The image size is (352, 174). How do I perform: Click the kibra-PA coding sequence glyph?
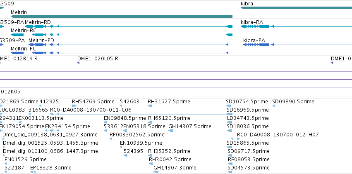coord(298,45)
